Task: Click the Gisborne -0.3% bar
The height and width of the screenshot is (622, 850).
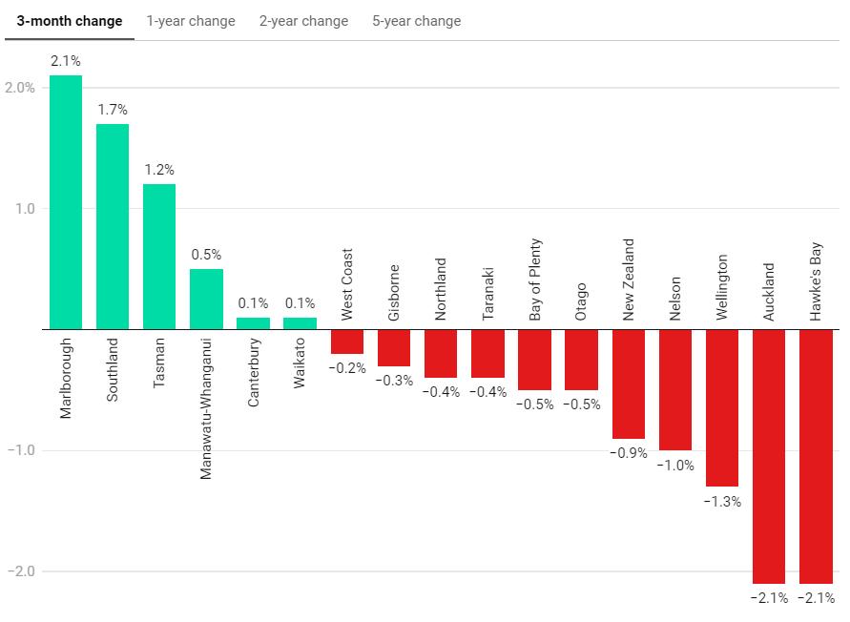Action: click(x=394, y=348)
